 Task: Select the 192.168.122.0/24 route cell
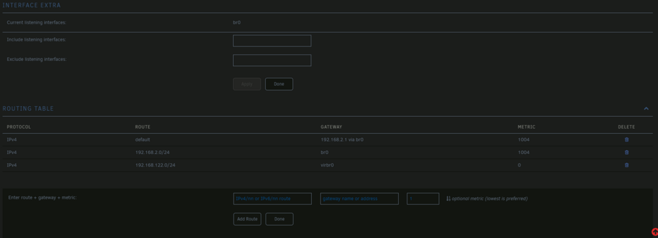coord(155,165)
